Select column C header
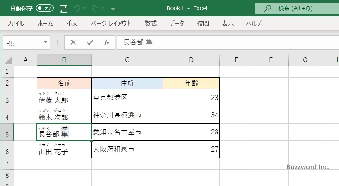339x186 pixels. tap(127, 60)
